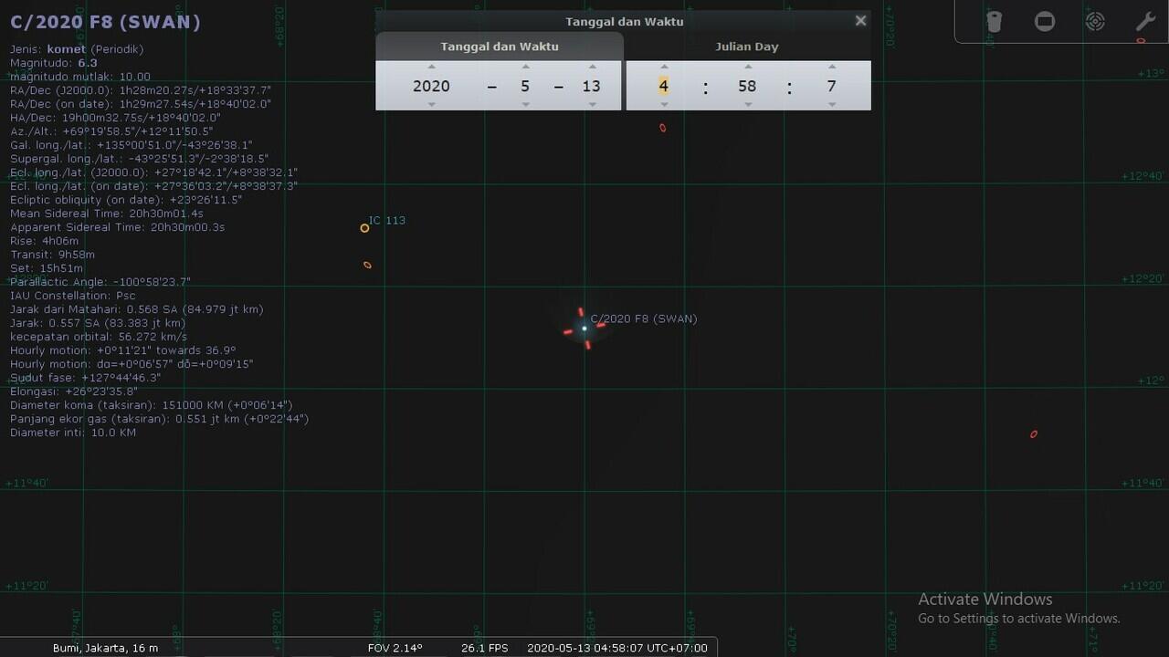The height and width of the screenshot is (657, 1169).
Task: Click the Sudut fase info line
Action: point(86,378)
